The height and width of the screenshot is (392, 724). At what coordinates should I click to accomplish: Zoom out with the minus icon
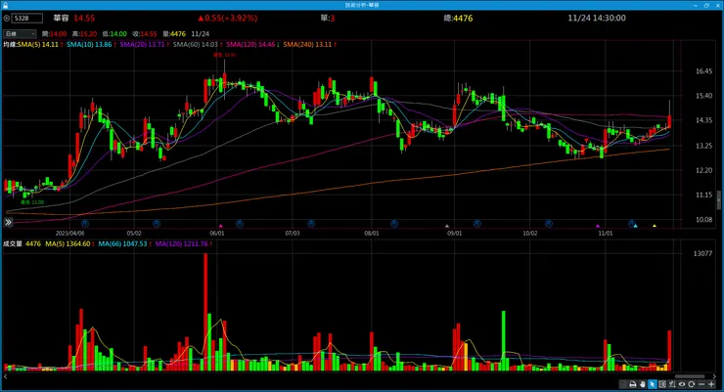click(x=701, y=384)
